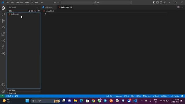Viewport: 185px width, 104px height.
Task: Click the command center search box
Action: pos(96,3)
